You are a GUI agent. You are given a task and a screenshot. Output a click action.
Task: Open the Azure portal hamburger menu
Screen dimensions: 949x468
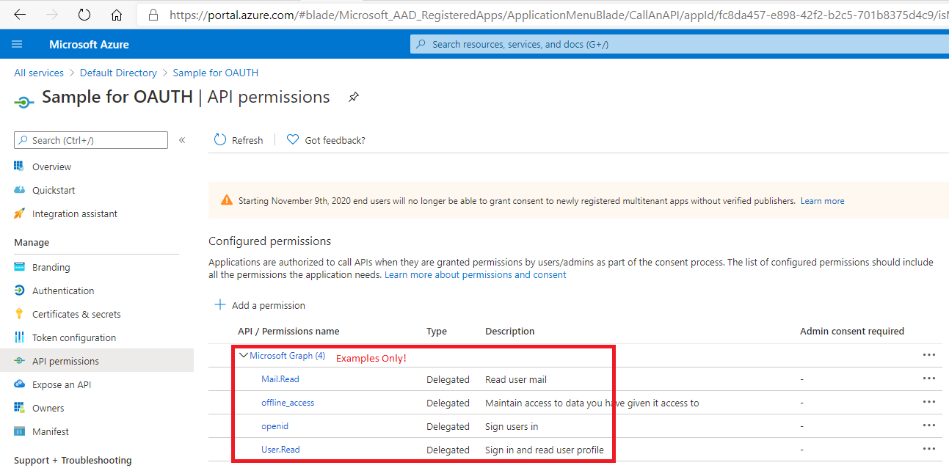point(18,44)
